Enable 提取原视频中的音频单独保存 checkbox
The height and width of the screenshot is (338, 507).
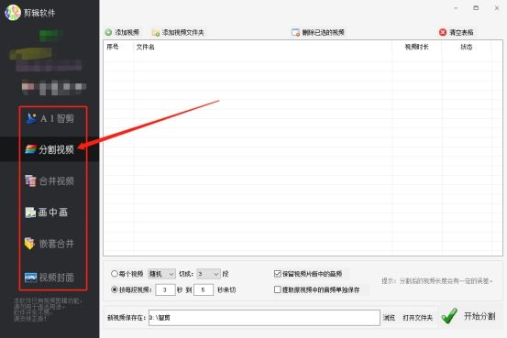278,289
